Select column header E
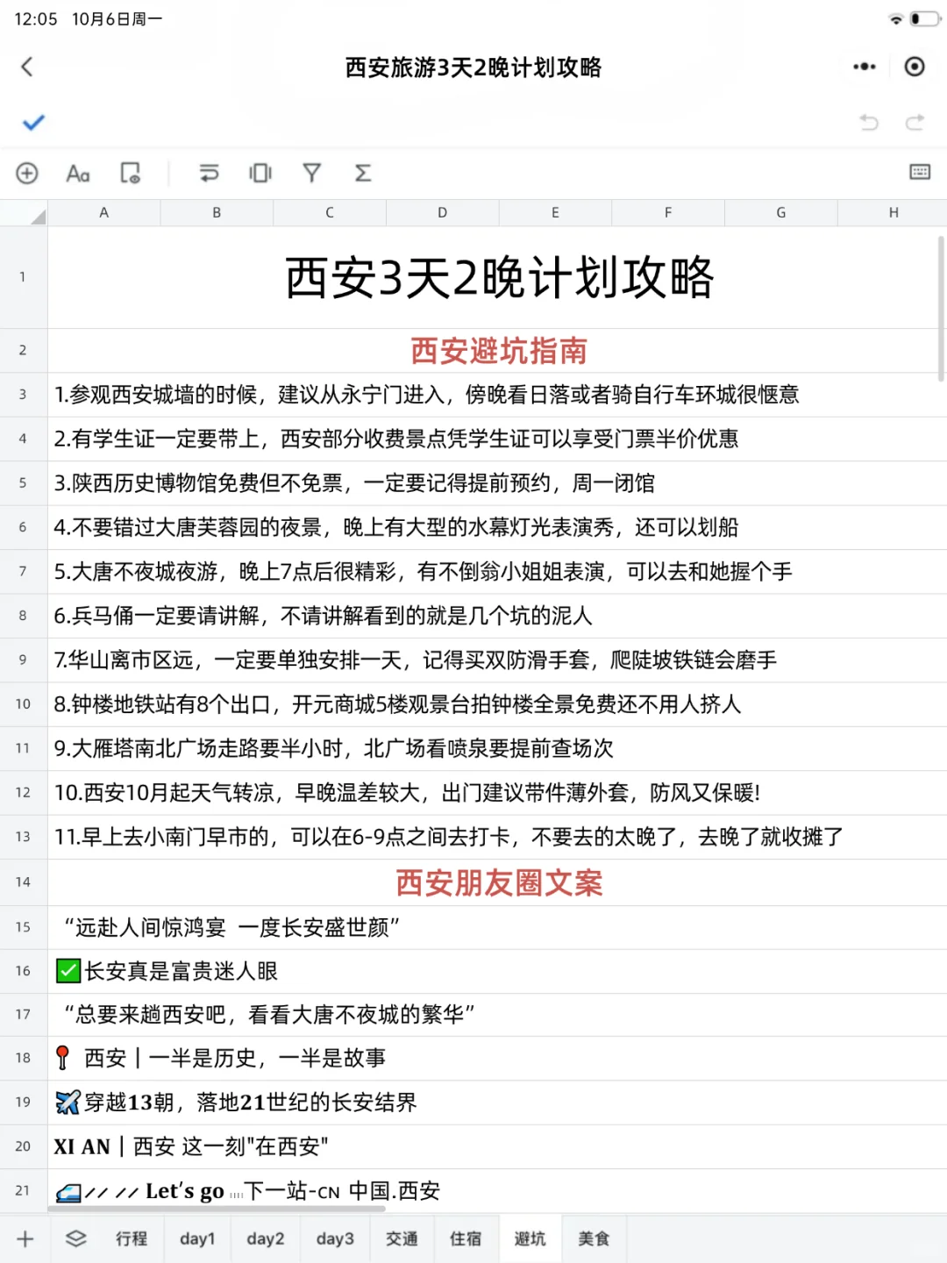Screen dimensions: 947x1263 point(554,212)
